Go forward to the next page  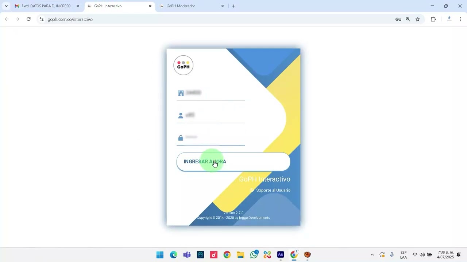(18, 19)
